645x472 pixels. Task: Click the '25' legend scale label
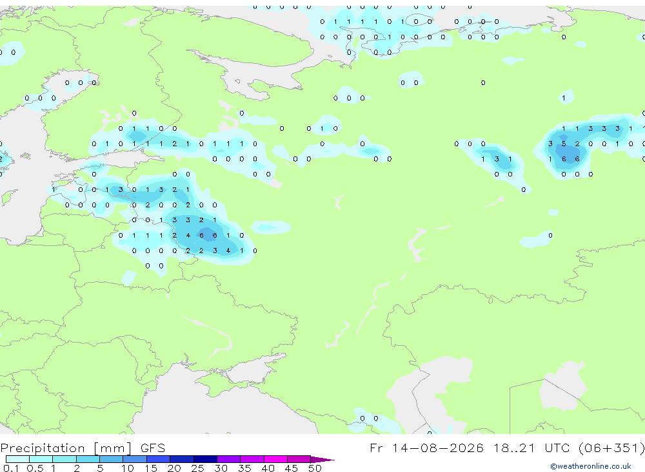coord(197,468)
